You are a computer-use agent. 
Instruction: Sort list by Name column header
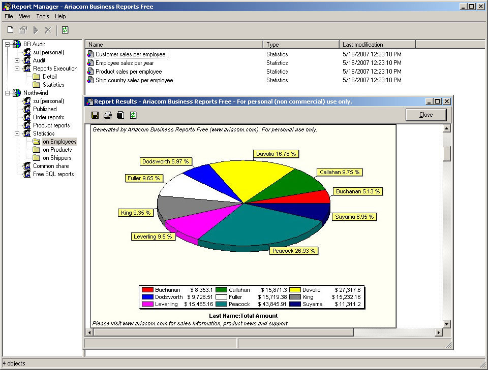tap(174, 45)
